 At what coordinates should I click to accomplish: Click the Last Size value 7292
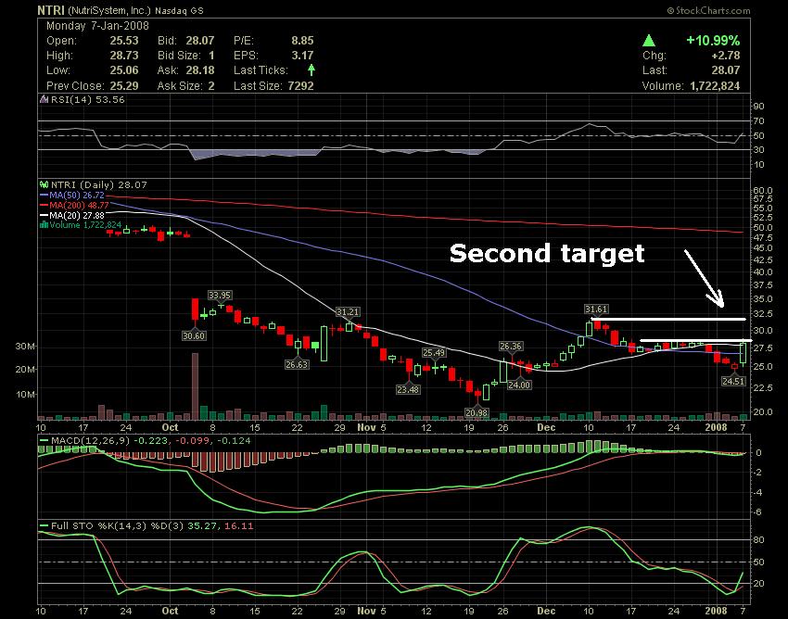[301, 86]
